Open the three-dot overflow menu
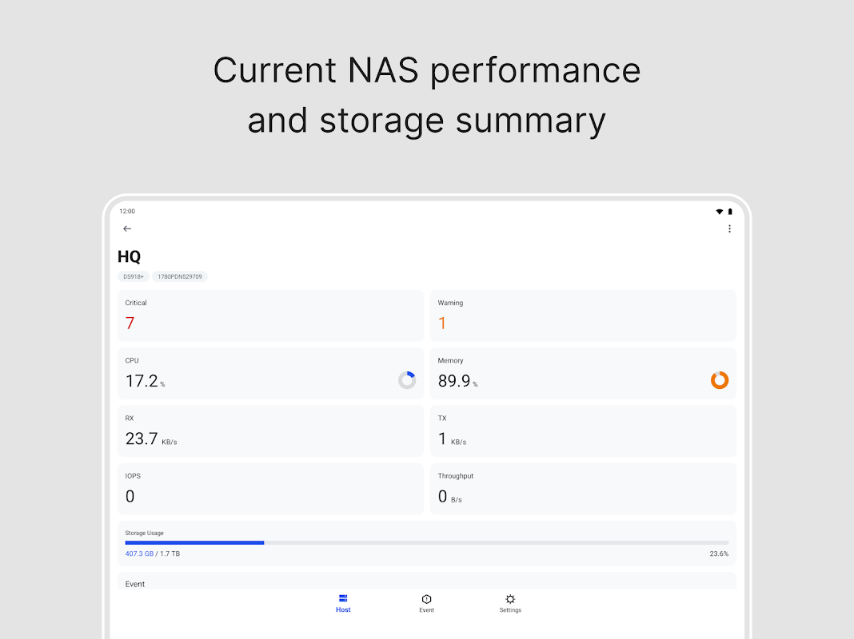854x639 pixels. (729, 229)
